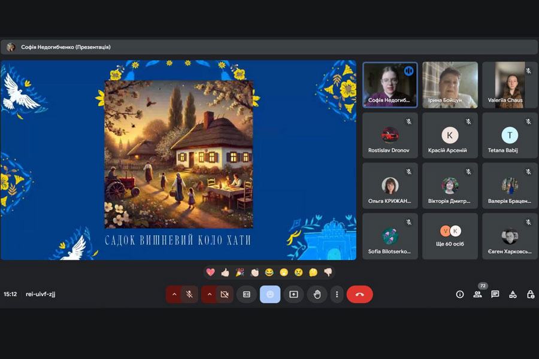The image size is (539, 359).
Task: Click the presenter name bar Софія Недогибченко (Презентація)
Action: 269,47
